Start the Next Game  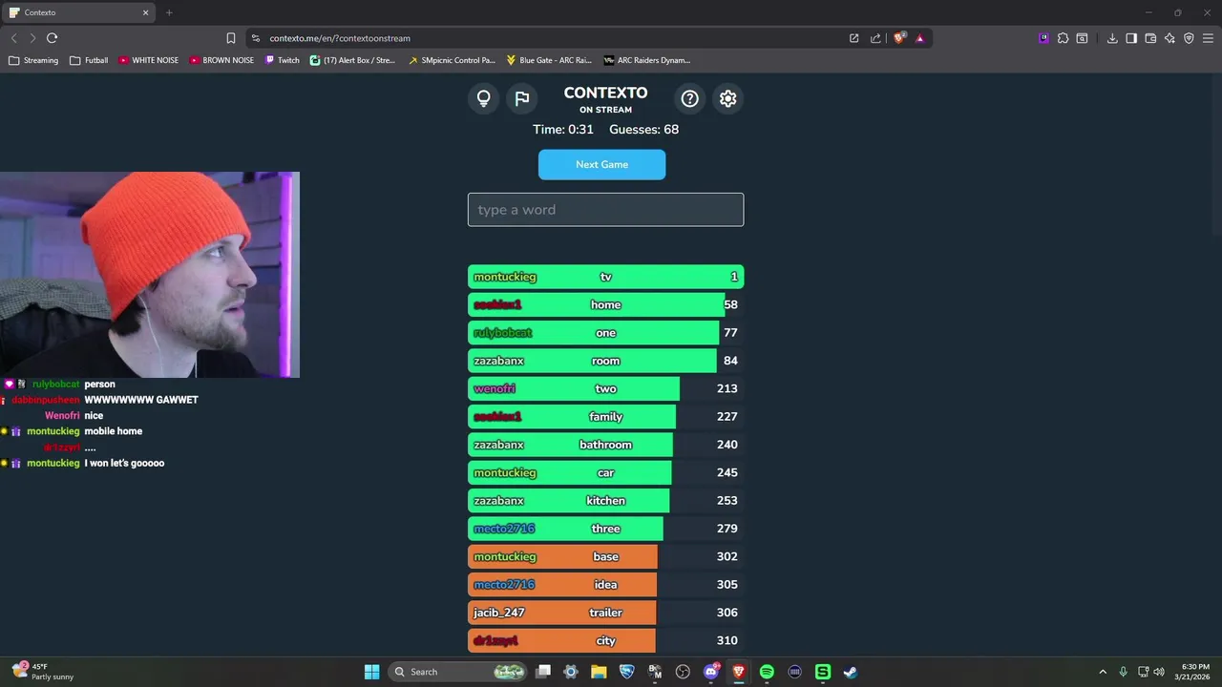[x=601, y=164]
